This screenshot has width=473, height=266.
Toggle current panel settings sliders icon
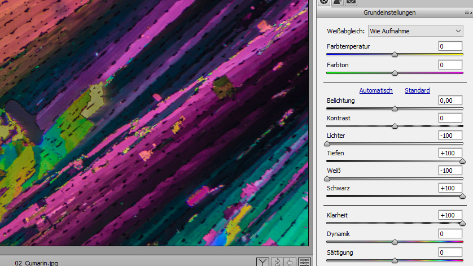coord(304,261)
